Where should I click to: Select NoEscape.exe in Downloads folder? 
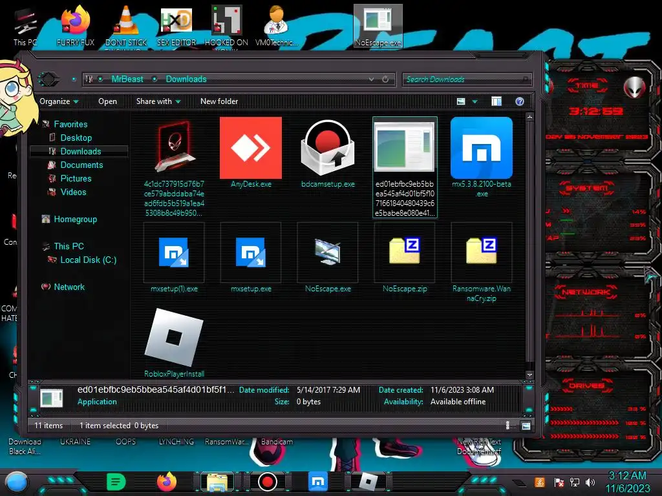(x=328, y=253)
